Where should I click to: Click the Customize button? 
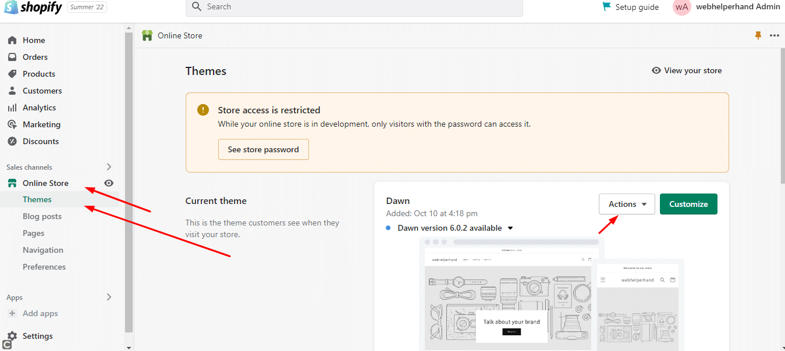tap(688, 204)
